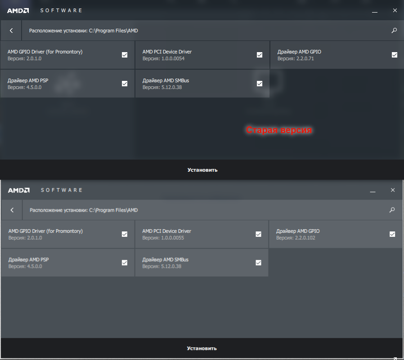Click 'Драйвер AMD PSP' label in upper window
Screen dimensions: 404x360
(x=28, y=80)
